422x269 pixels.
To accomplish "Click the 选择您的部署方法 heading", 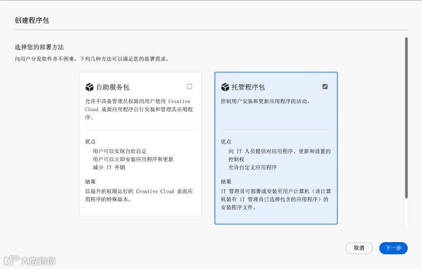I will pos(39,47).
